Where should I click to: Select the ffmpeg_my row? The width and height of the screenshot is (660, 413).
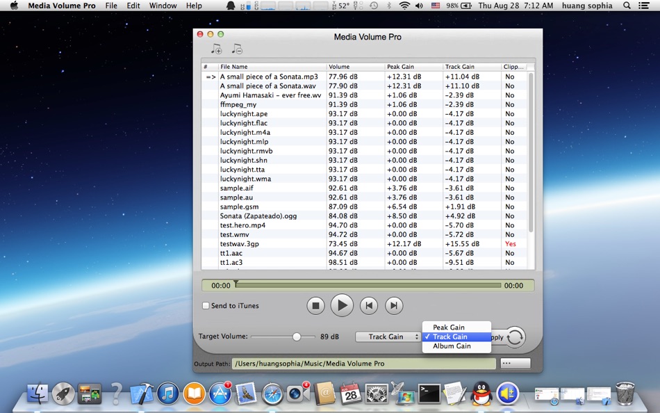(x=365, y=104)
